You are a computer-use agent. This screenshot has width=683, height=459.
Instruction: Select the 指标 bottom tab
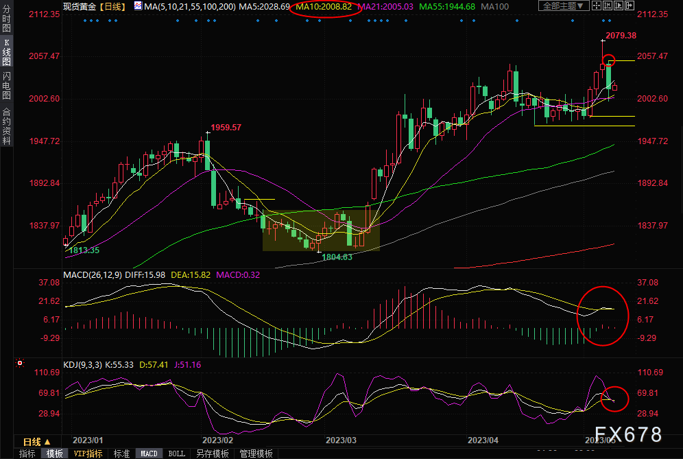pyautogui.click(x=27, y=454)
